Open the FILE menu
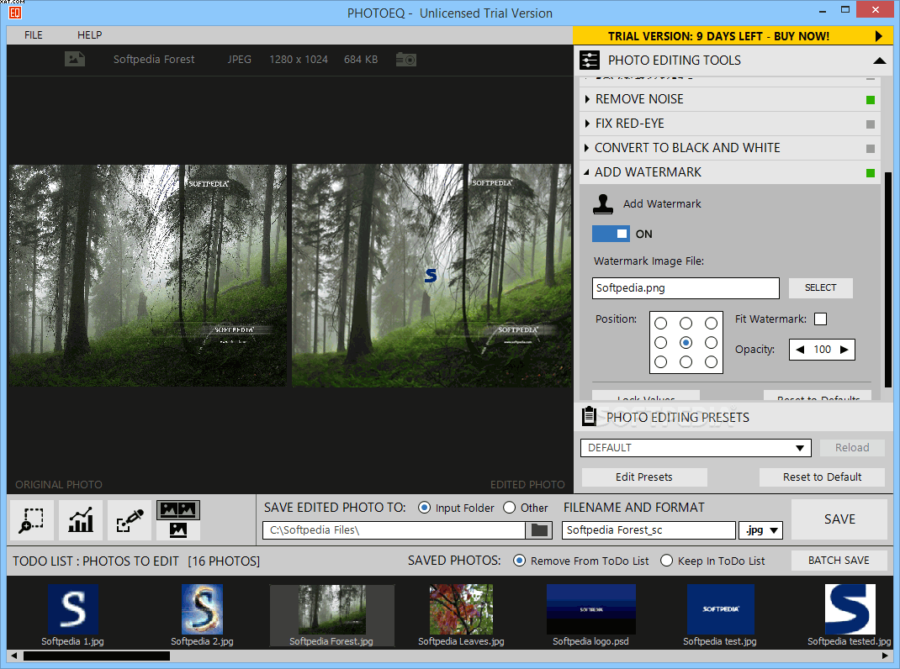The height and width of the screenshot is (669, 900). pos(34,35)
